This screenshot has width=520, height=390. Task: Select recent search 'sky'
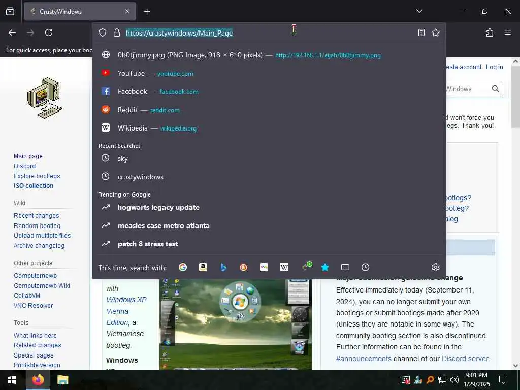click(269, 158)
